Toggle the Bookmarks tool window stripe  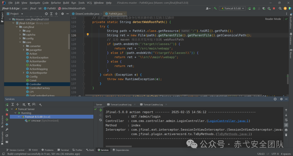(x=2, y=138)
